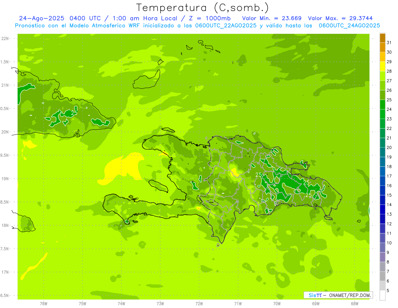The height and width of the screenshot is (308, 398).
Task: Click the 73W longitude label
Action: coord(160,303)
